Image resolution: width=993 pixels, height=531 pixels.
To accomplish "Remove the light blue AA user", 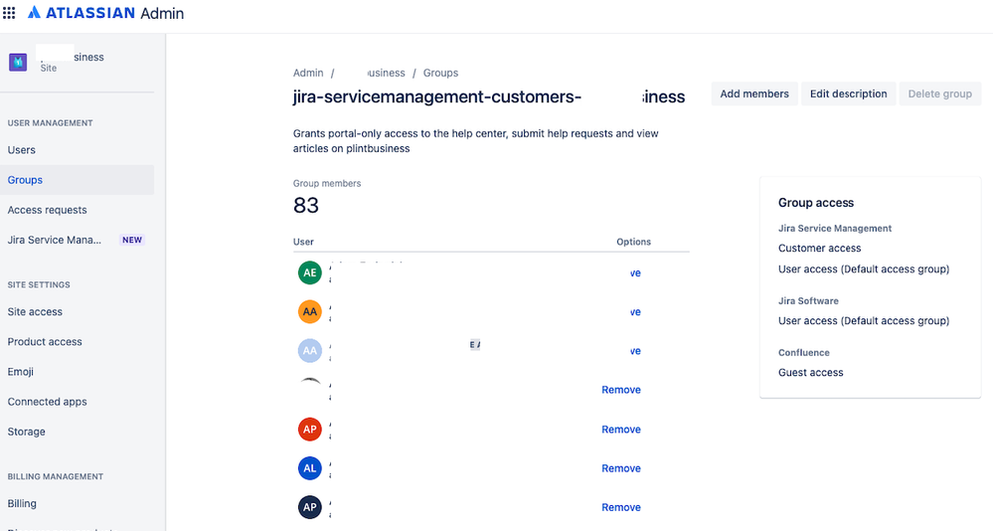I will pyautogui.click(x=635, y=351).
